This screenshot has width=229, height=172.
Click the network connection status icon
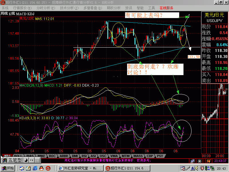click(x=192, y=161)
